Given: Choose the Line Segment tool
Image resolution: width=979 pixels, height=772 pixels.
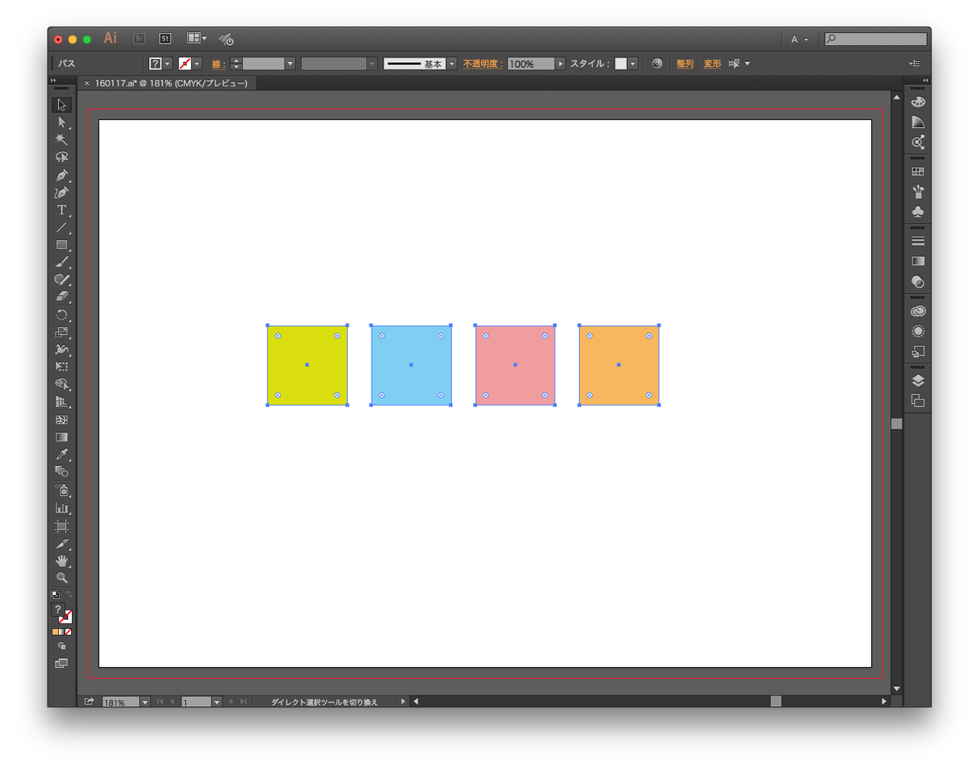Looking at the screenshot, I should [x=62, y=227].
